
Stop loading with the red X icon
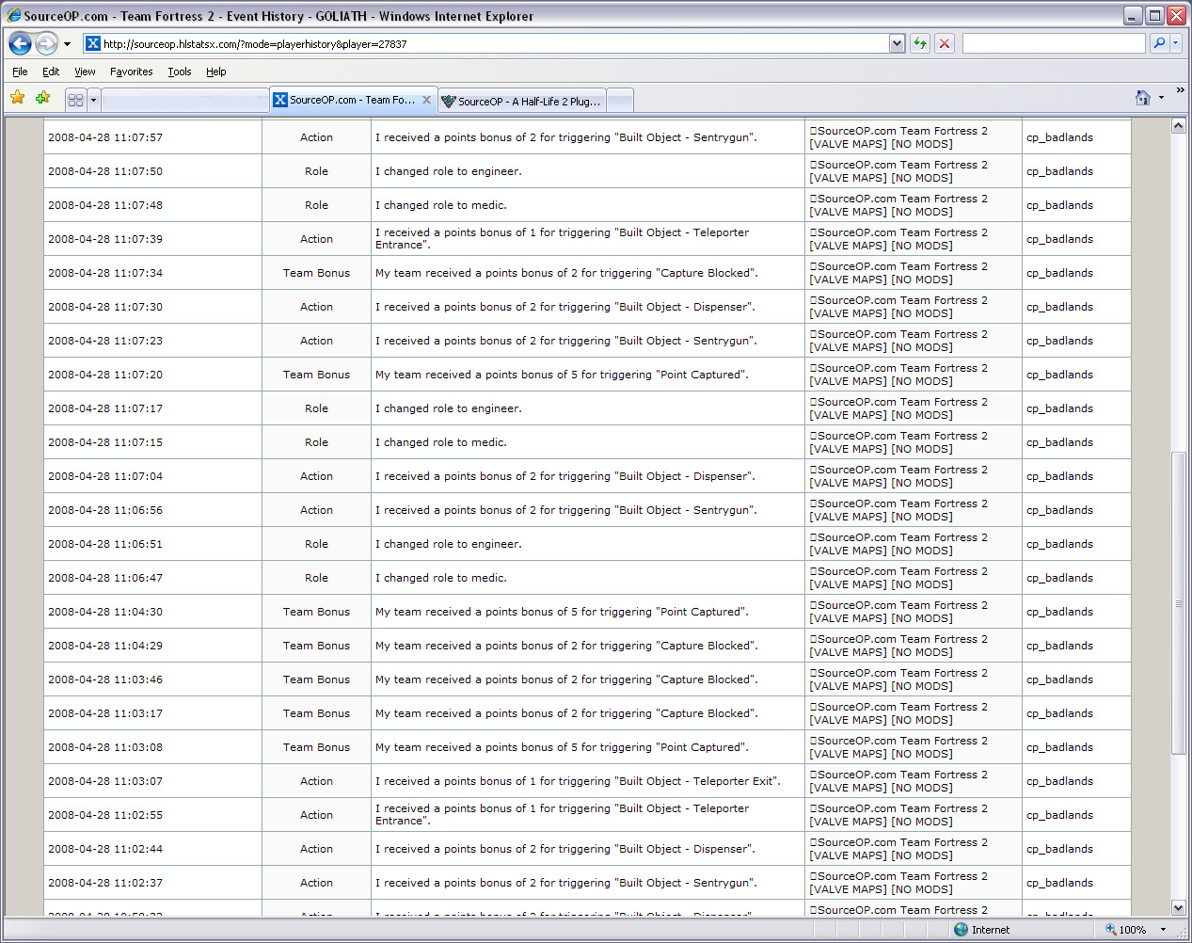pyautogui.click(x=945, y=43)
